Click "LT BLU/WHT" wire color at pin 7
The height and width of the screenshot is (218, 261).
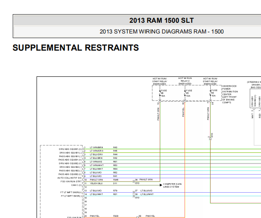(96, 169)
